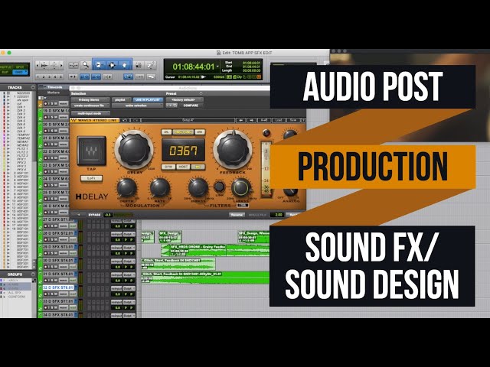Click track name 32 D SFX ST6.01
Screen dimensions: 490x367
(x=58, y=287)
